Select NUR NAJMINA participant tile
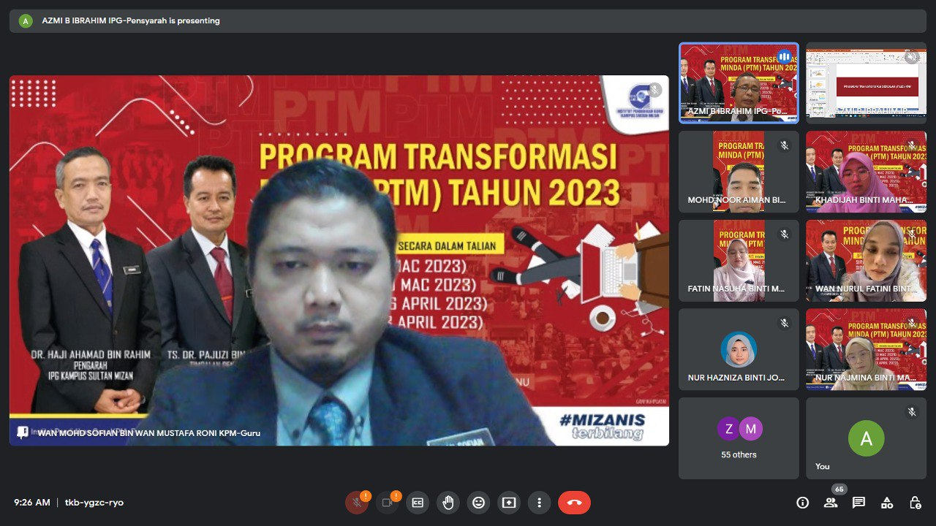 point(866,349)
